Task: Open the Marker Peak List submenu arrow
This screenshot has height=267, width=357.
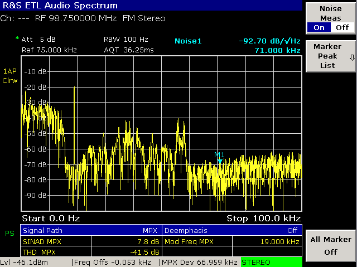Action: point(352,57)
